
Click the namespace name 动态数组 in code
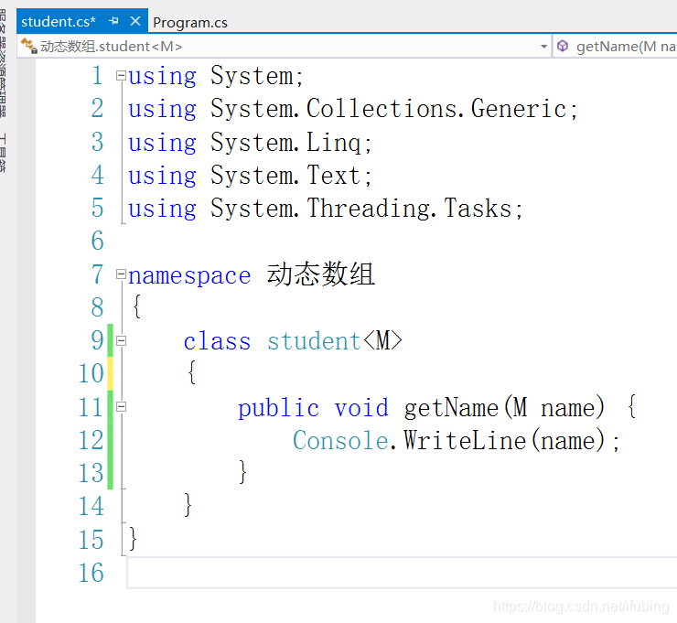[x=321, y=274]
